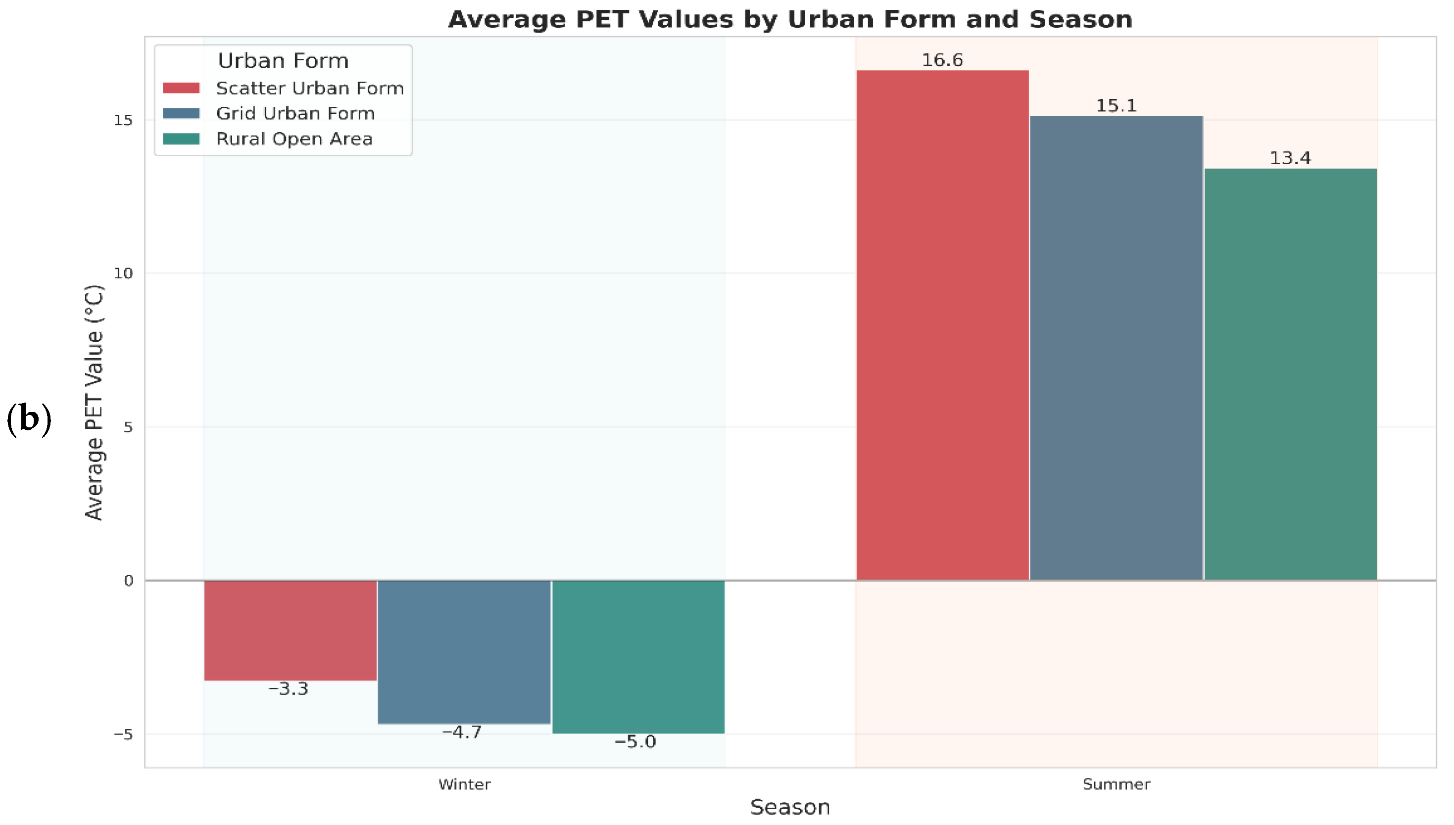
Task: Click the 16.6 data label
Action: tap(942, 60)
